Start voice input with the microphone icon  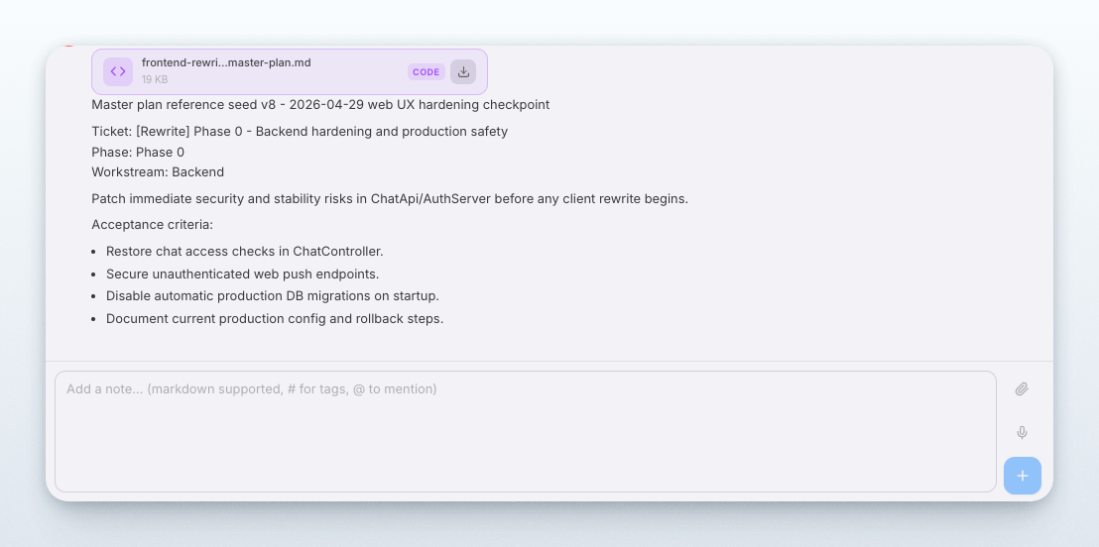pos(1022,433)
